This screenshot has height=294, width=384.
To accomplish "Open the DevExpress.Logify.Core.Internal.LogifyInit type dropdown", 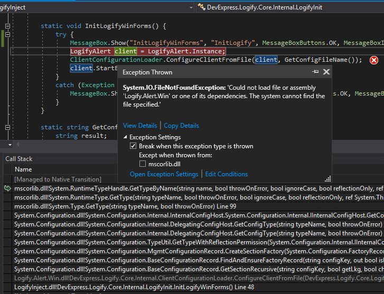I will click(290, 7).
